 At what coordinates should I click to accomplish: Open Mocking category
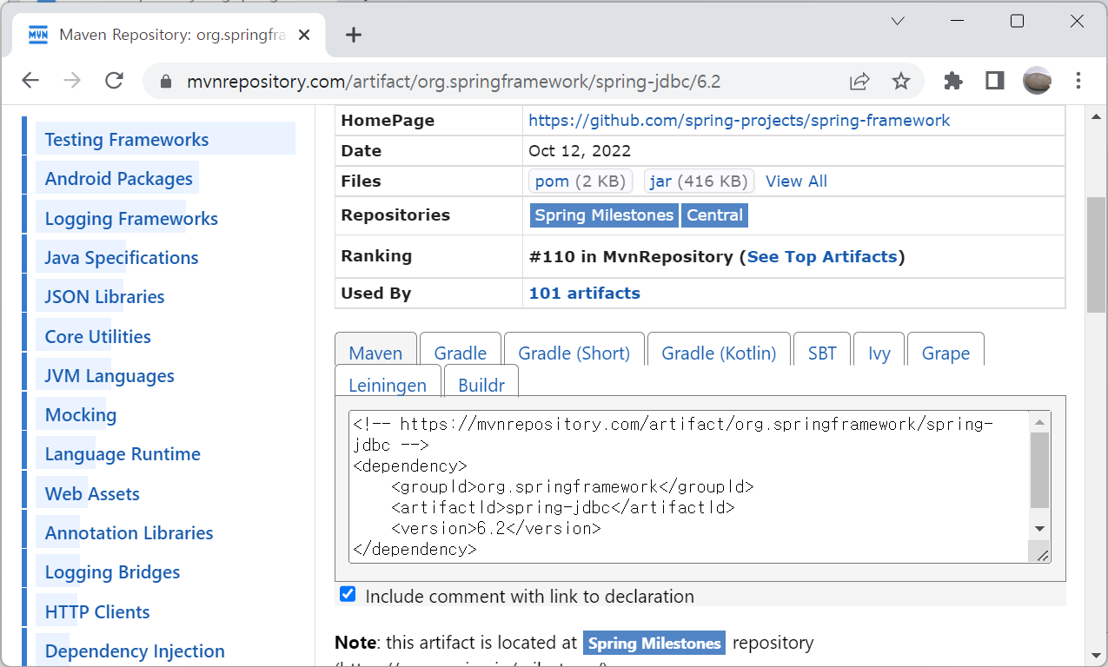pyautogui.click(x=81, y=415)
